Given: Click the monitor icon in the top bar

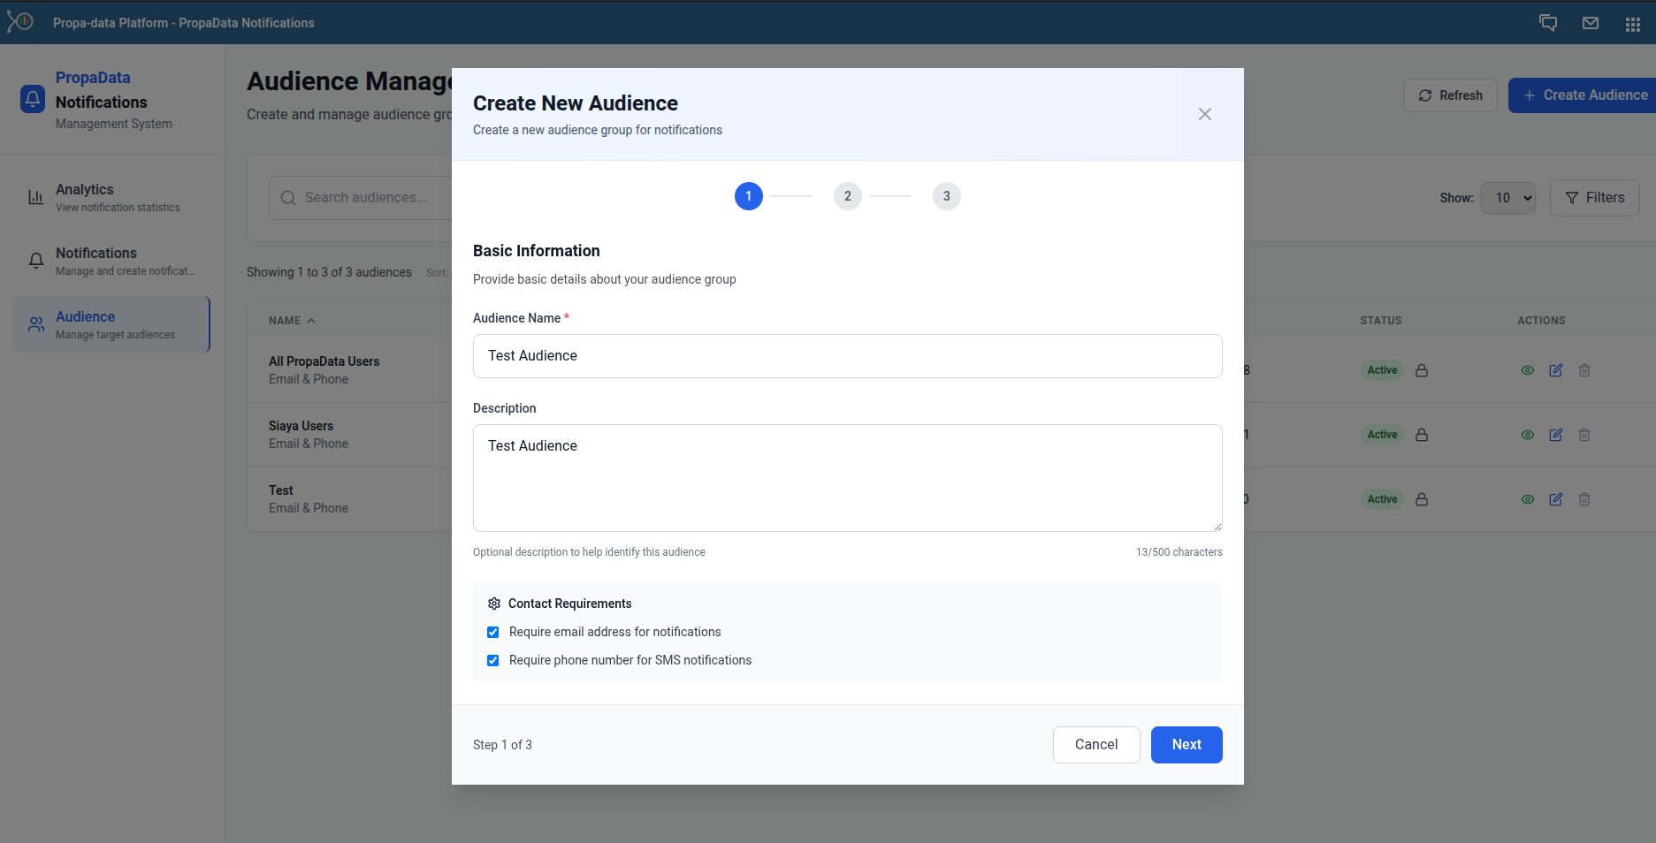Looking at the screenshot, I should pos(1548,22).
